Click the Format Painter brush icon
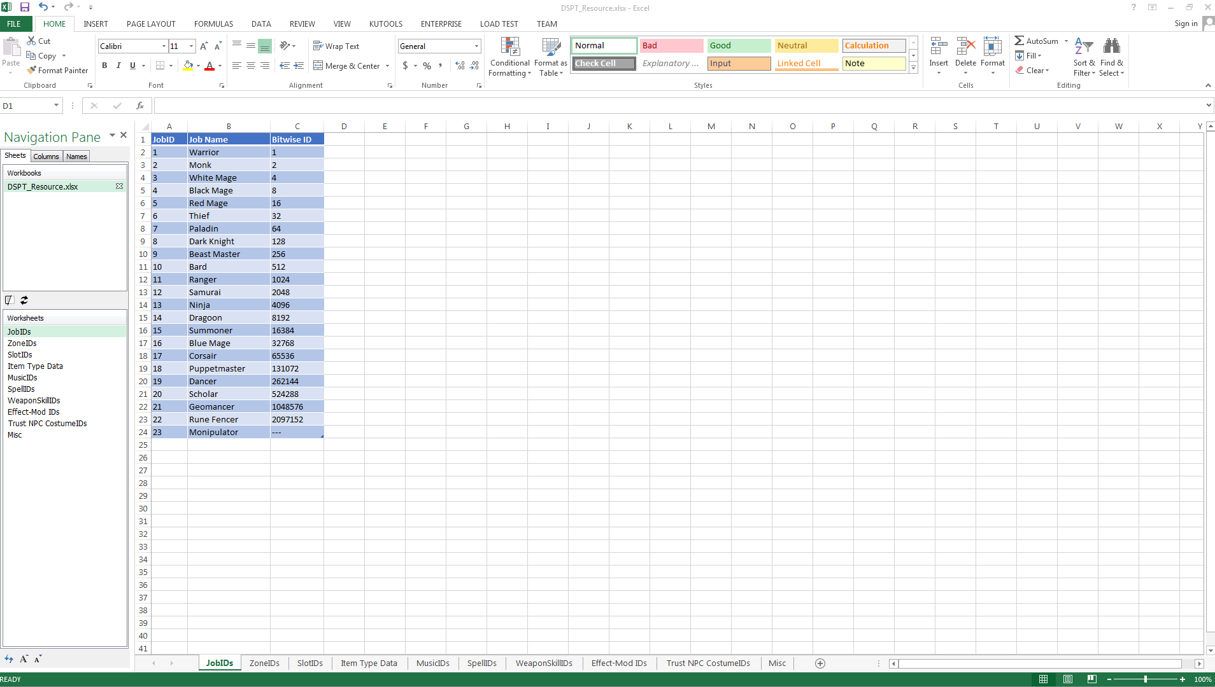 pos(31,71)
